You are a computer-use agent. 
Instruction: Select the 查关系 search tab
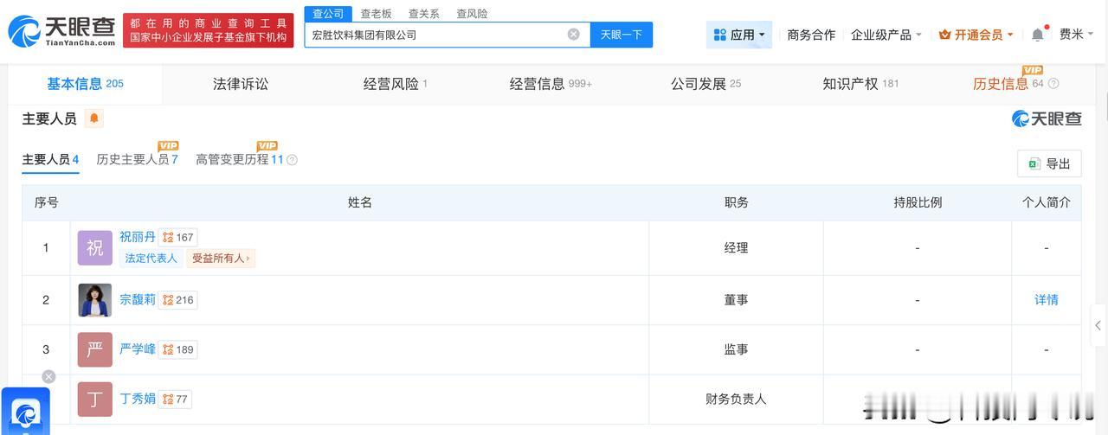(423, 14)
